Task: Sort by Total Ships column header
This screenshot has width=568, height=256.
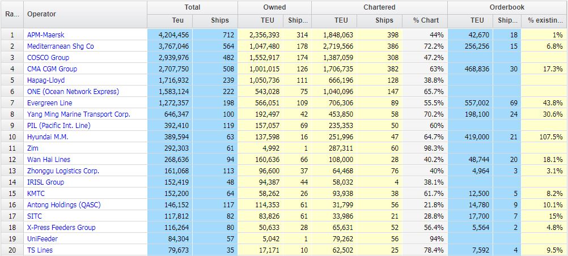Action: coord(215,21)
